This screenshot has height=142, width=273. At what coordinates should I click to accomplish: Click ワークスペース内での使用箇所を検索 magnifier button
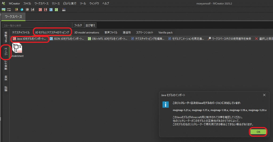[229, 39]
